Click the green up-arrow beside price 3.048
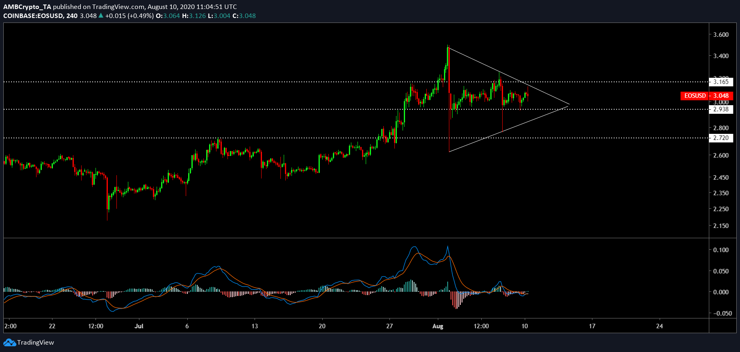 click(x=101, y=16)
